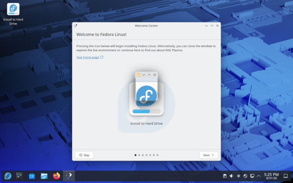Launch Discover software store from taskbar
The width and height of the screenshot is (293, 183).
[x=32, y=176]
